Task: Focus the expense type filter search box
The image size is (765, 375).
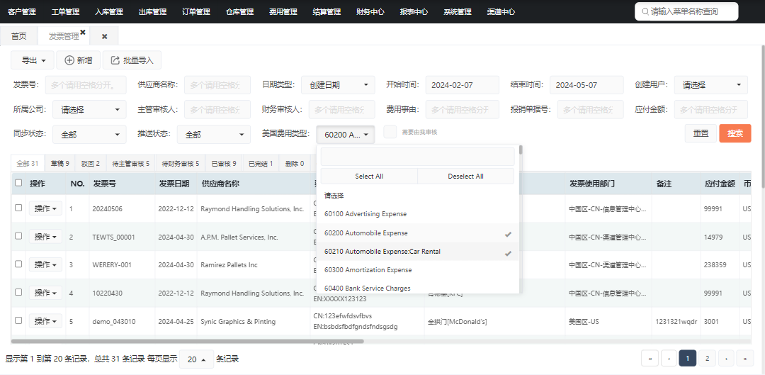Action: pos(418,157)
